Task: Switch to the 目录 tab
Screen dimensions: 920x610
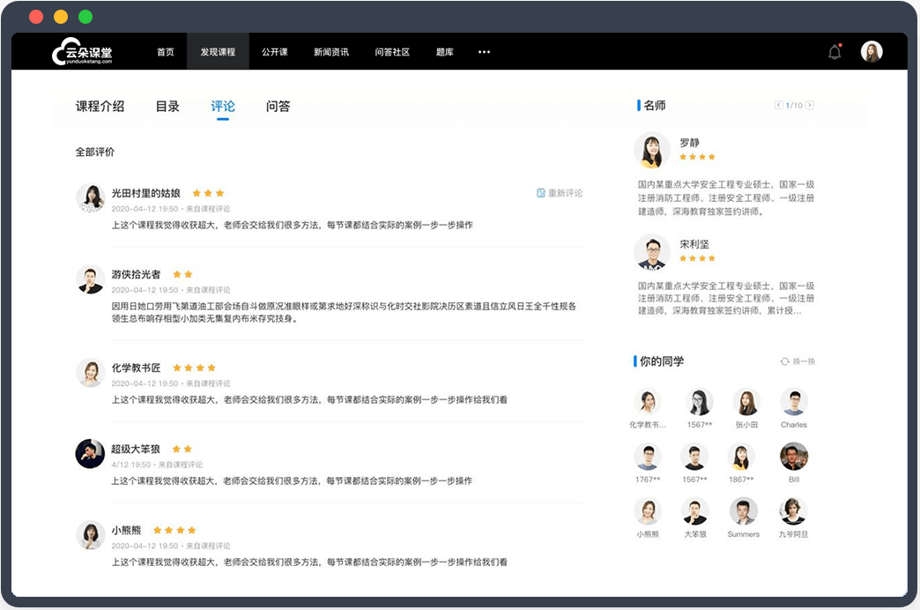Action: pos(167,107)
